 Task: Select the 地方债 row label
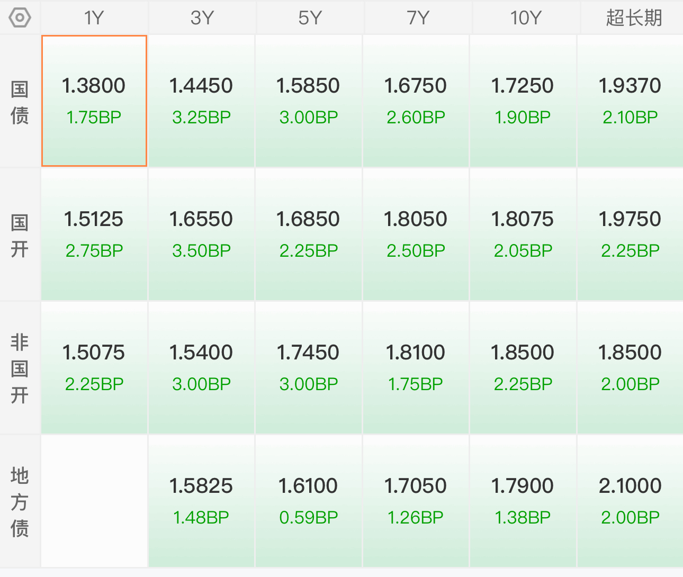coord(20,502)
